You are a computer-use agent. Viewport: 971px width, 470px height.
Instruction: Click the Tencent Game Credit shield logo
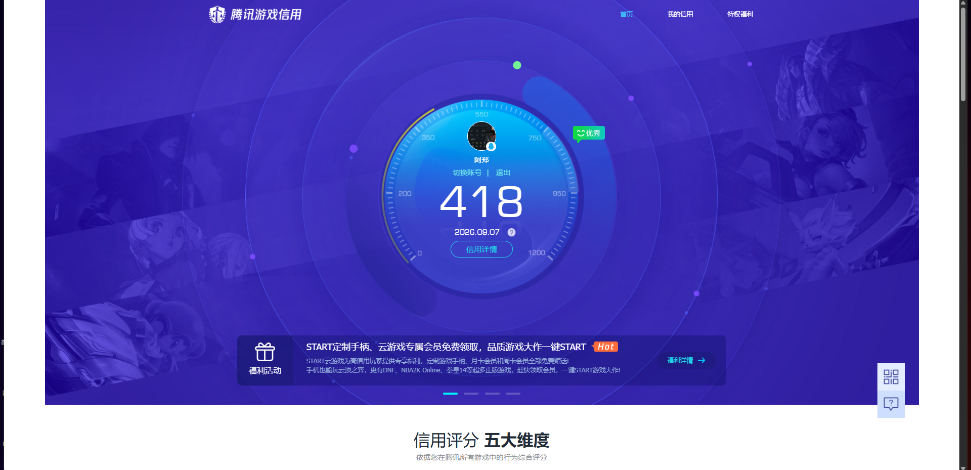pyautogui.click(x=217, y=14)
